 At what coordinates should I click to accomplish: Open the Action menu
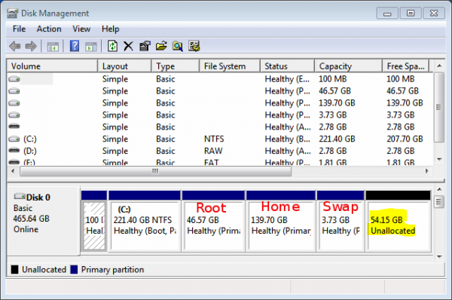tap(49, 29)
